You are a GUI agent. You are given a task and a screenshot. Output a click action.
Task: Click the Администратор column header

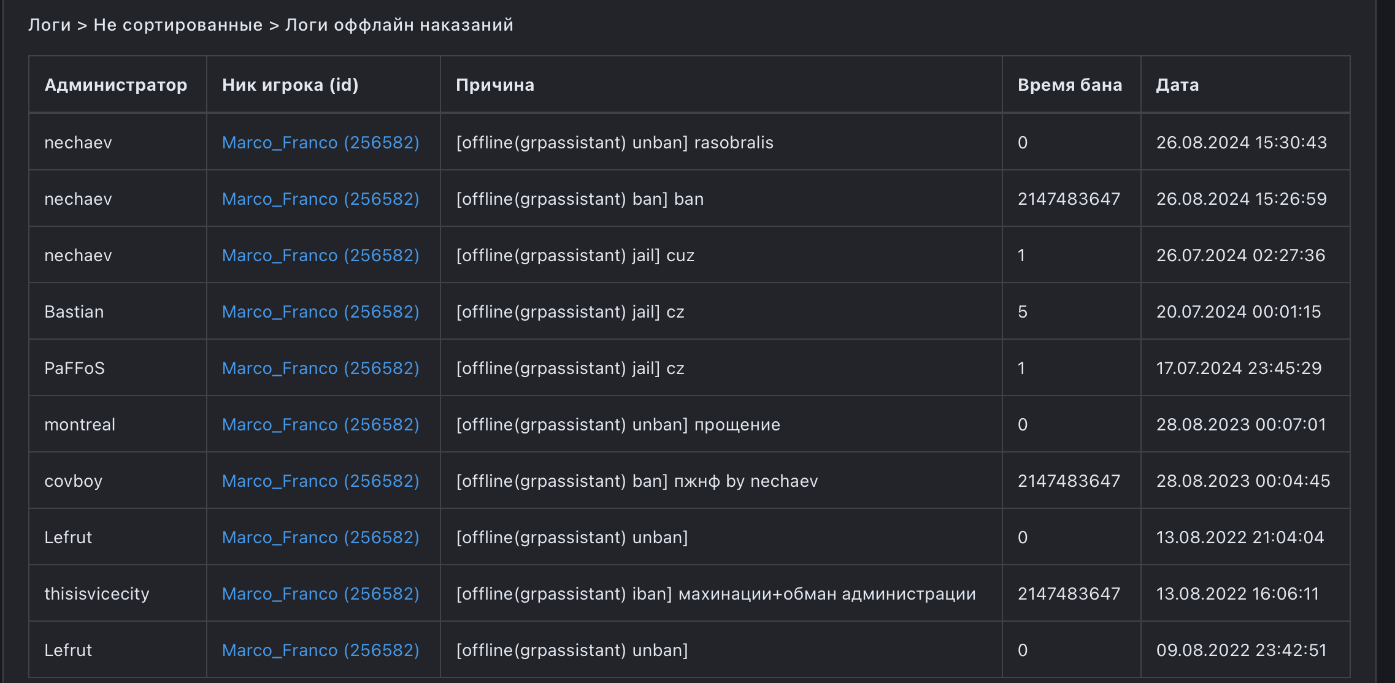116,85
